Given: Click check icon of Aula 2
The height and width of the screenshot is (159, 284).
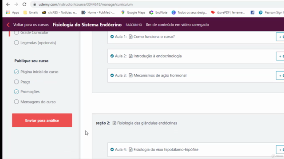Looking at the screenshot, I should tap(112, 56).
